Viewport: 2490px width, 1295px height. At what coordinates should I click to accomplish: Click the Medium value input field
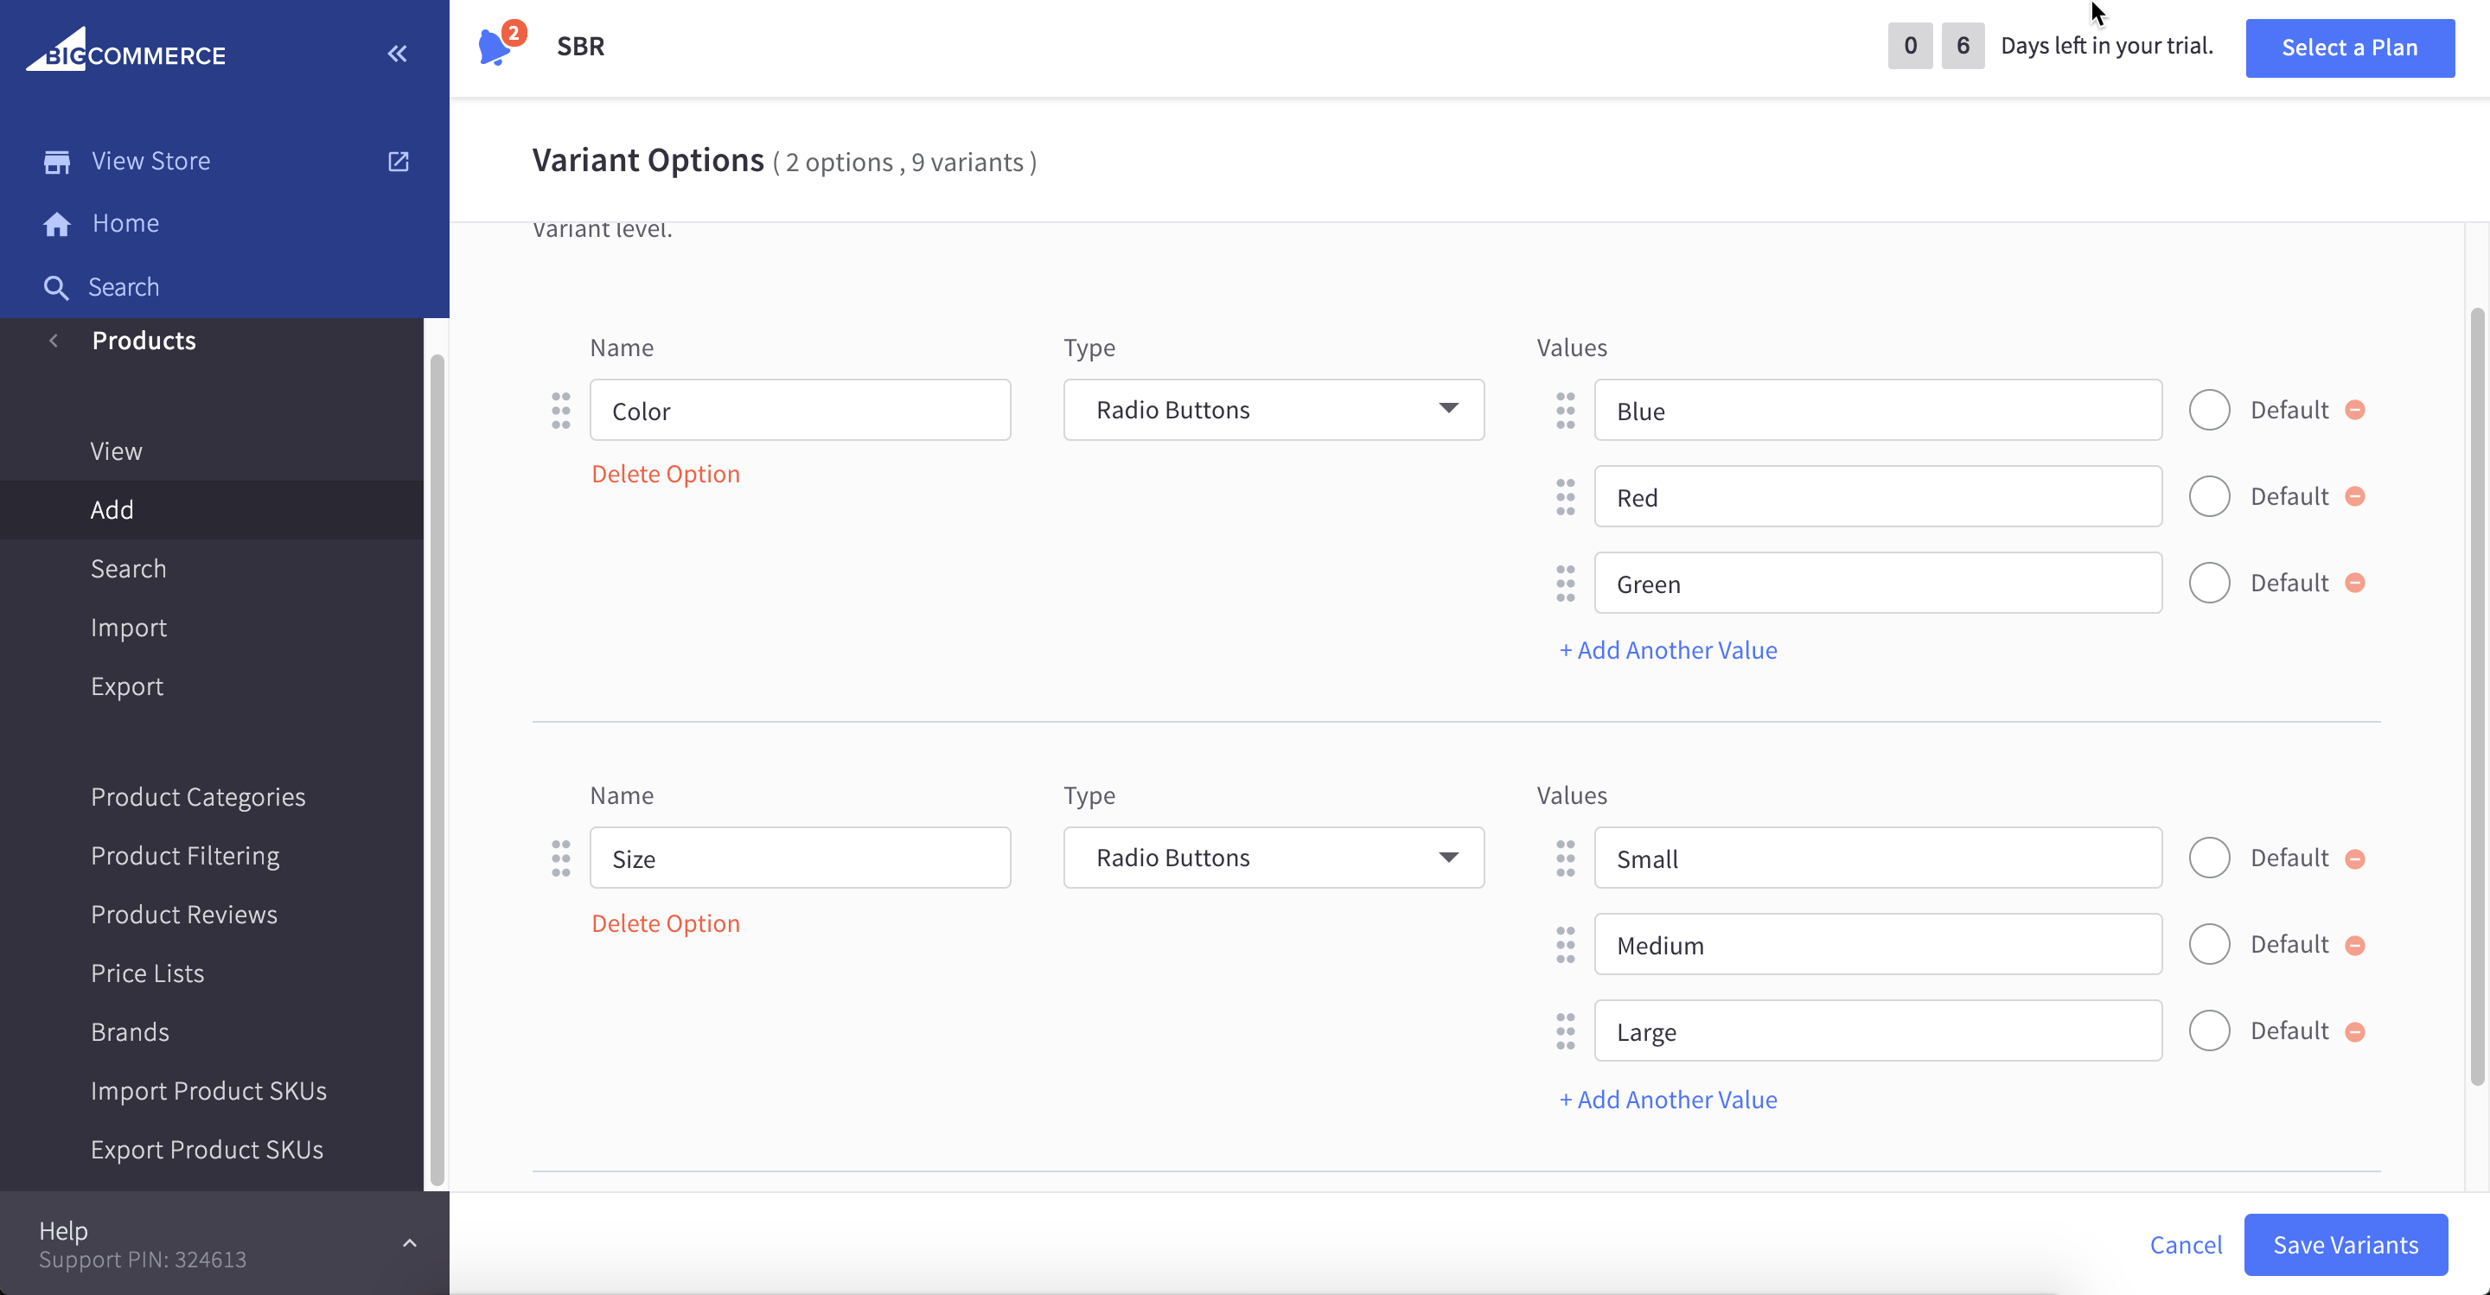click(x=1878, y=944)
